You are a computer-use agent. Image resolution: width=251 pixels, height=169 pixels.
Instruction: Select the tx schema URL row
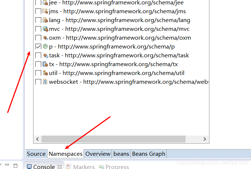point(113,64)
